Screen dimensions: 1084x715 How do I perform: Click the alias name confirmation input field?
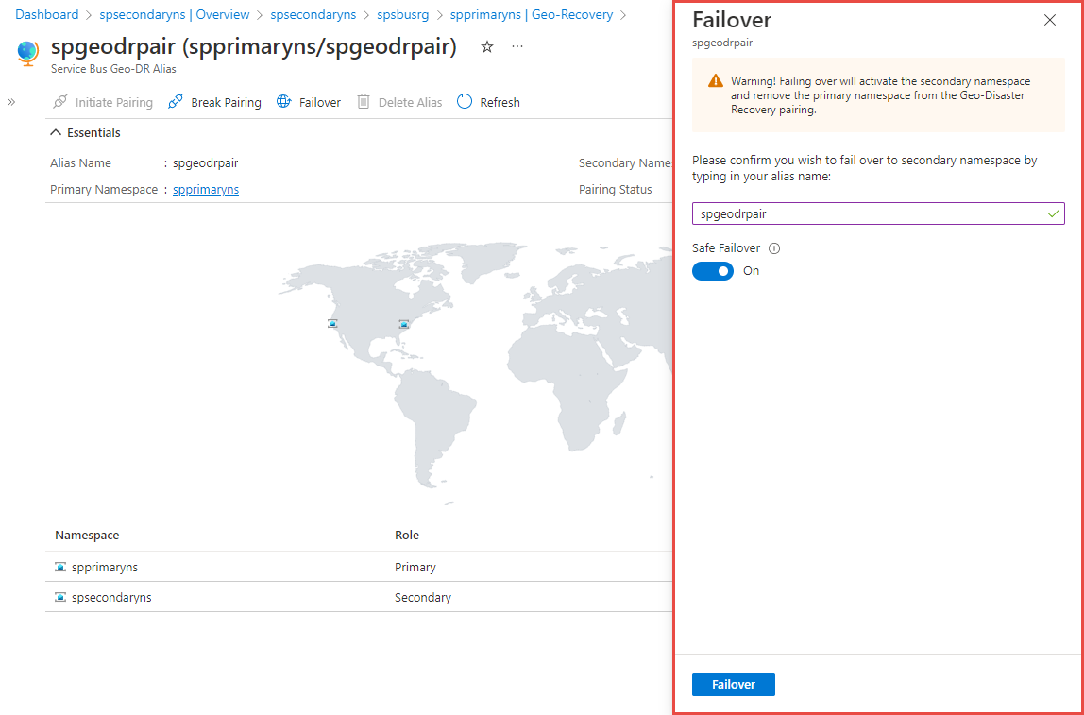(x=878, y=213)
